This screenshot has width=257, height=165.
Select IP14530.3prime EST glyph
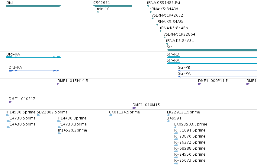point(59,133)
